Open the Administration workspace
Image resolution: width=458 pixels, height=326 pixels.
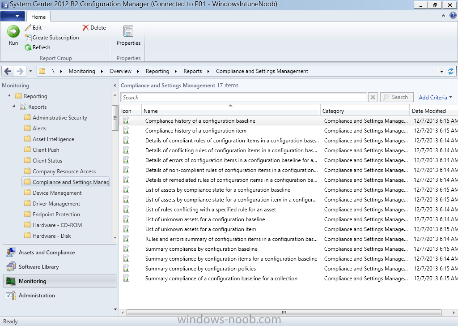pos(59,295)
